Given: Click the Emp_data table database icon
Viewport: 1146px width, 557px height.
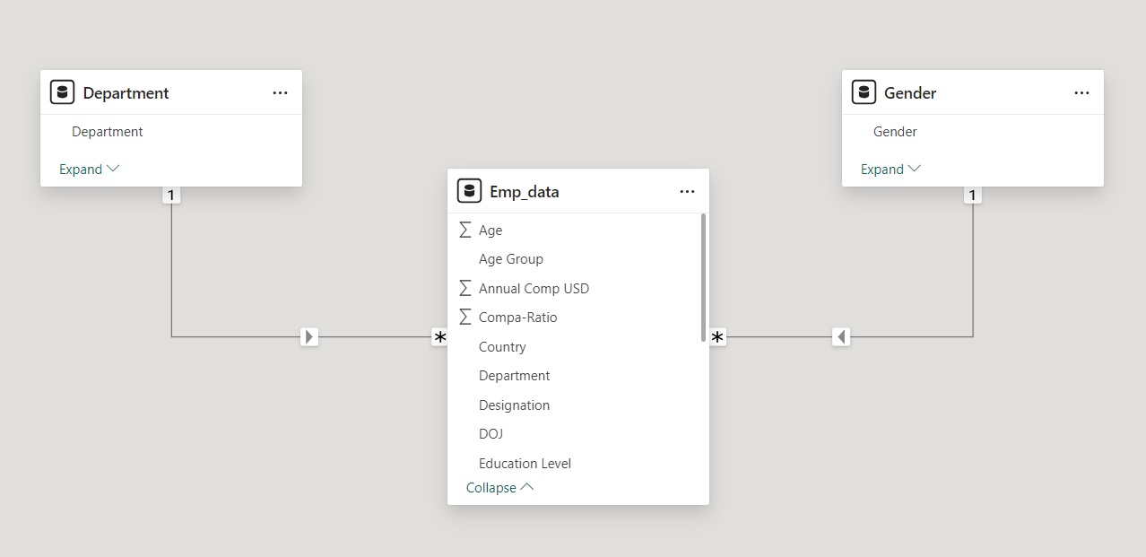Looking at the screenshot, I should pyautogui.click(x=469, y=191).
